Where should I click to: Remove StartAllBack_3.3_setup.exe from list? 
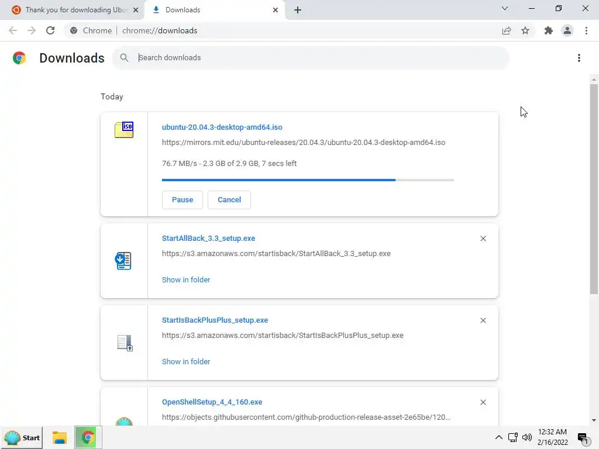tap(483, 239)
